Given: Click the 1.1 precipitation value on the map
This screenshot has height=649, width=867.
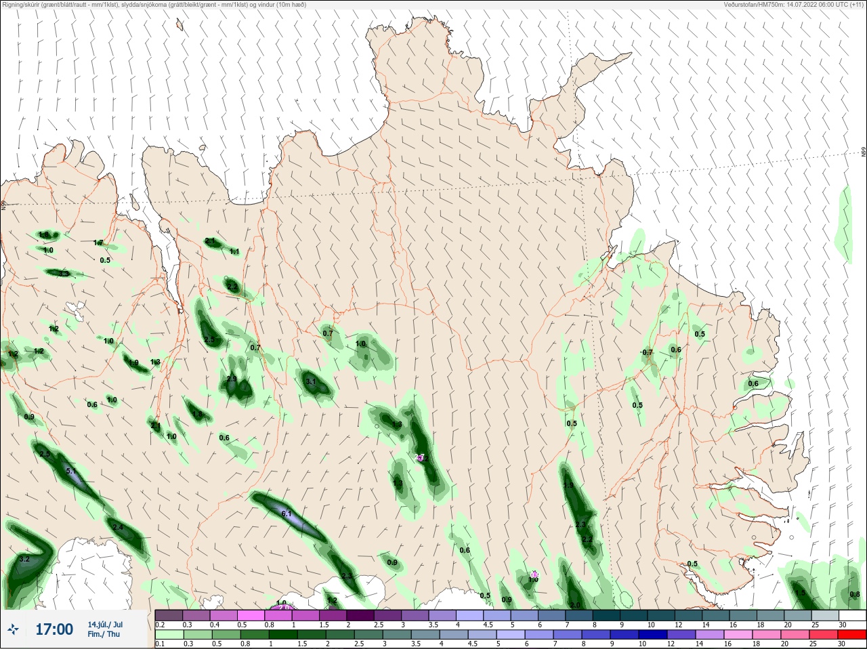Looking at the screenshot, I should coord(234,252).
